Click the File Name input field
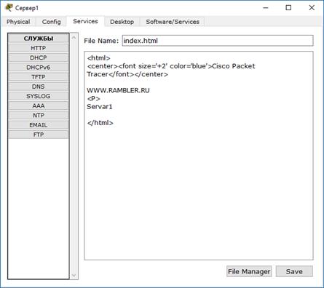This screenshot has height=288, width=324. pyautogui.click(x=218, y=41)
